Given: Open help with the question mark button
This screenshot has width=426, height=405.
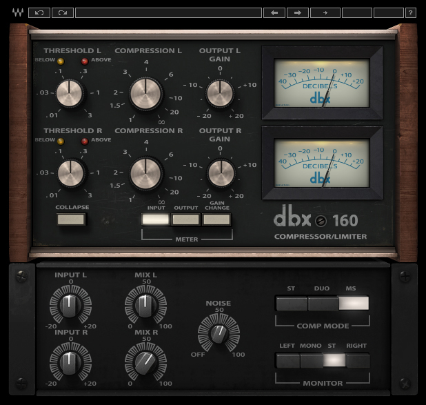Looking at the screenshot, I should [411, 13].
